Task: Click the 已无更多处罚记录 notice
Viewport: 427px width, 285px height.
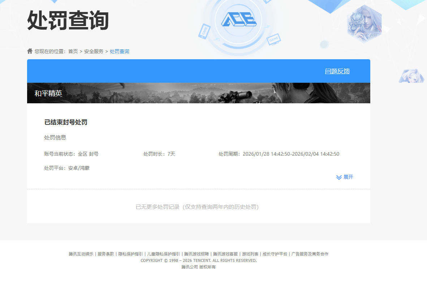Action: pyautogui.click(x=197, y=207)
